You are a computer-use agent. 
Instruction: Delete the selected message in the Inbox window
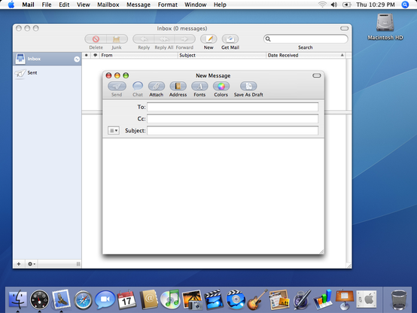point(96,39)
